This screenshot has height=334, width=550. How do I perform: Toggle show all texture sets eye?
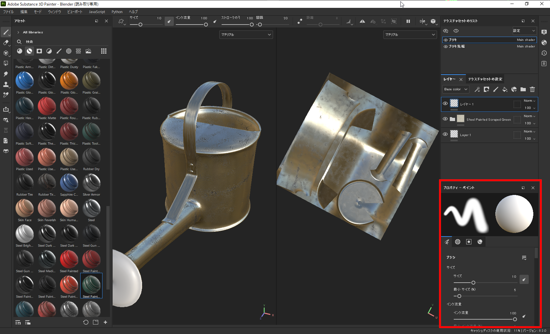(x=446, y=31)
